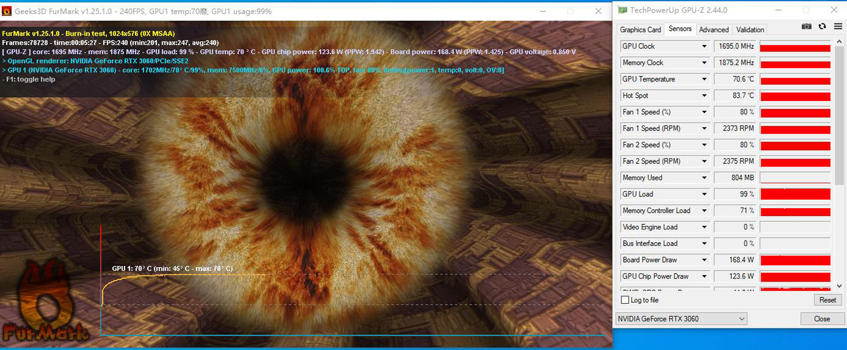The image size is (847, 350).
Task: Switch to the Graphics Card tab
Action: tap(640, 30)
